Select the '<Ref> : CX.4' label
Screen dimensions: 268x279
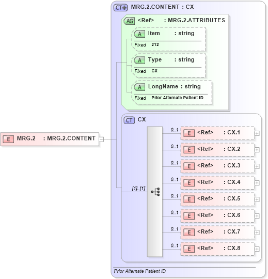pos(219,182)
